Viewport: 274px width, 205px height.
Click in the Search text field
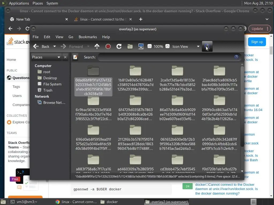coord(169,57)
